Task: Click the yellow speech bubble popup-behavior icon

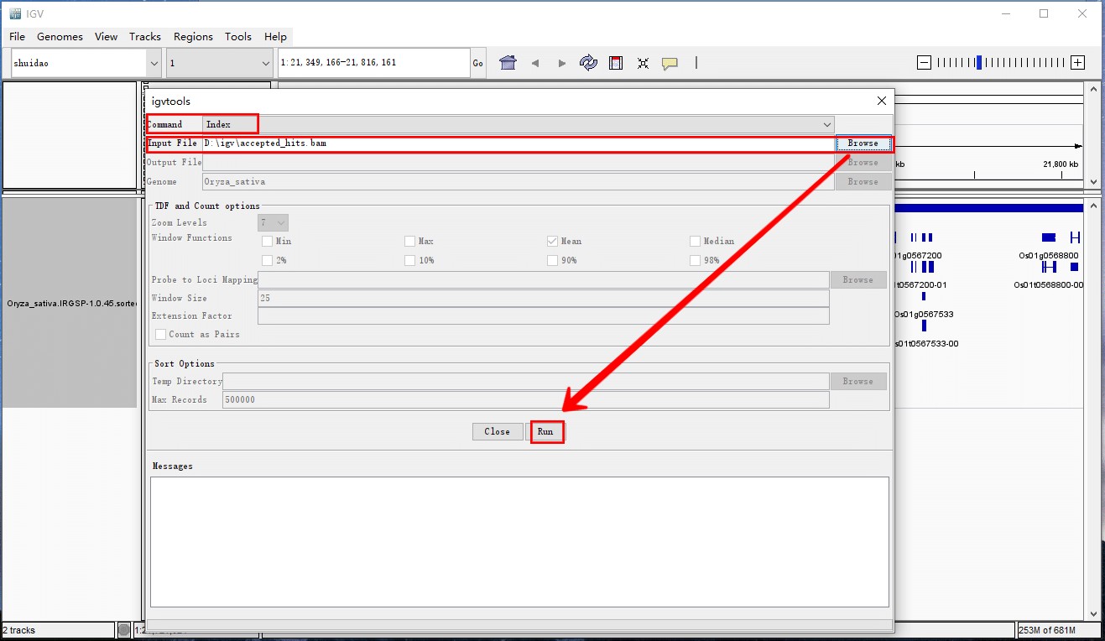Action: [x=670, y=63]
